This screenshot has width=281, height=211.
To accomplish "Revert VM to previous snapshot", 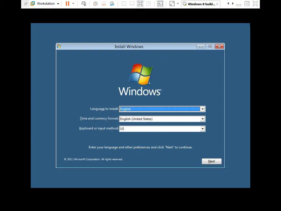I will pyautogui.click(x=103, y=4).
